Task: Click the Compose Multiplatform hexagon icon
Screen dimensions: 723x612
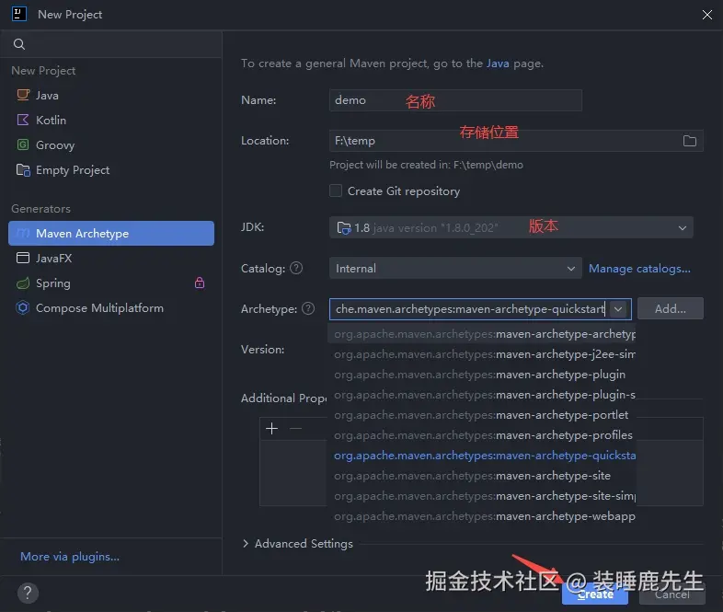Action: pyautogui.click(x=23, y=307)
